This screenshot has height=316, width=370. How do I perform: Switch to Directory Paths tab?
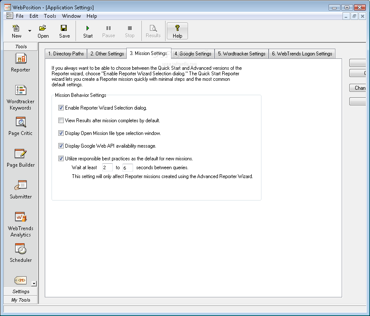click(x=66, y=54)
